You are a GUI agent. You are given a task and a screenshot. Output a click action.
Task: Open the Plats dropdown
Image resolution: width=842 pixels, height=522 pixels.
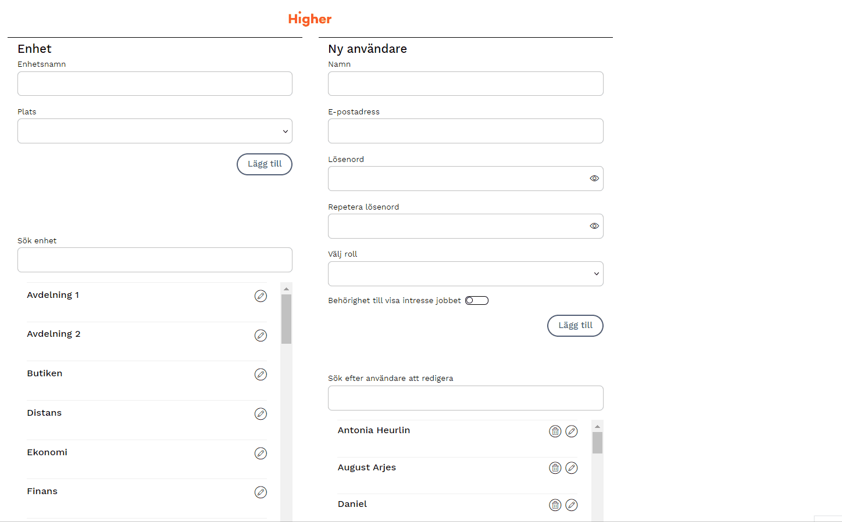click(x=155, y=131)
